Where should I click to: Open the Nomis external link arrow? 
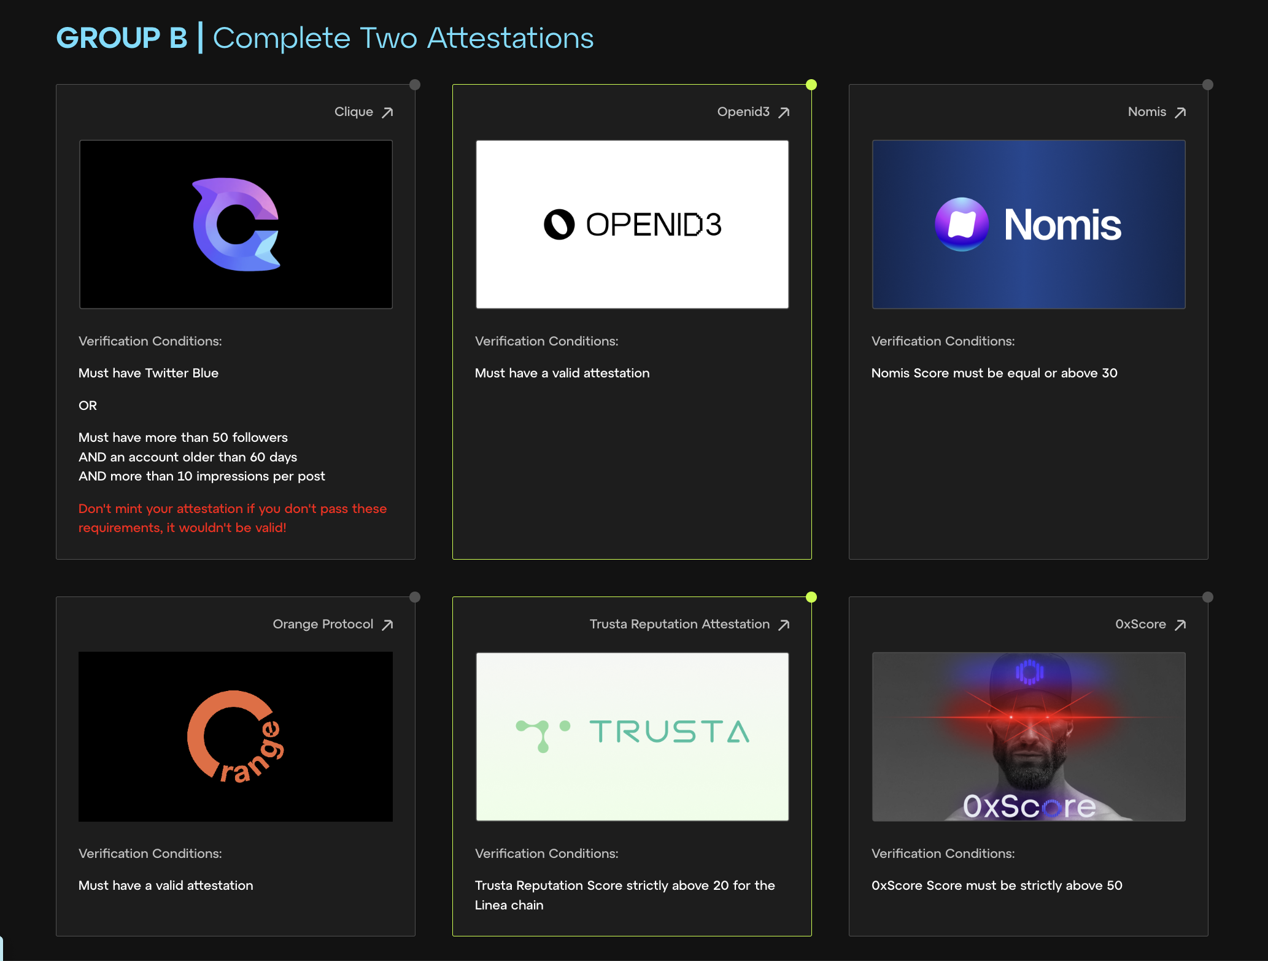pos(1180,112)
